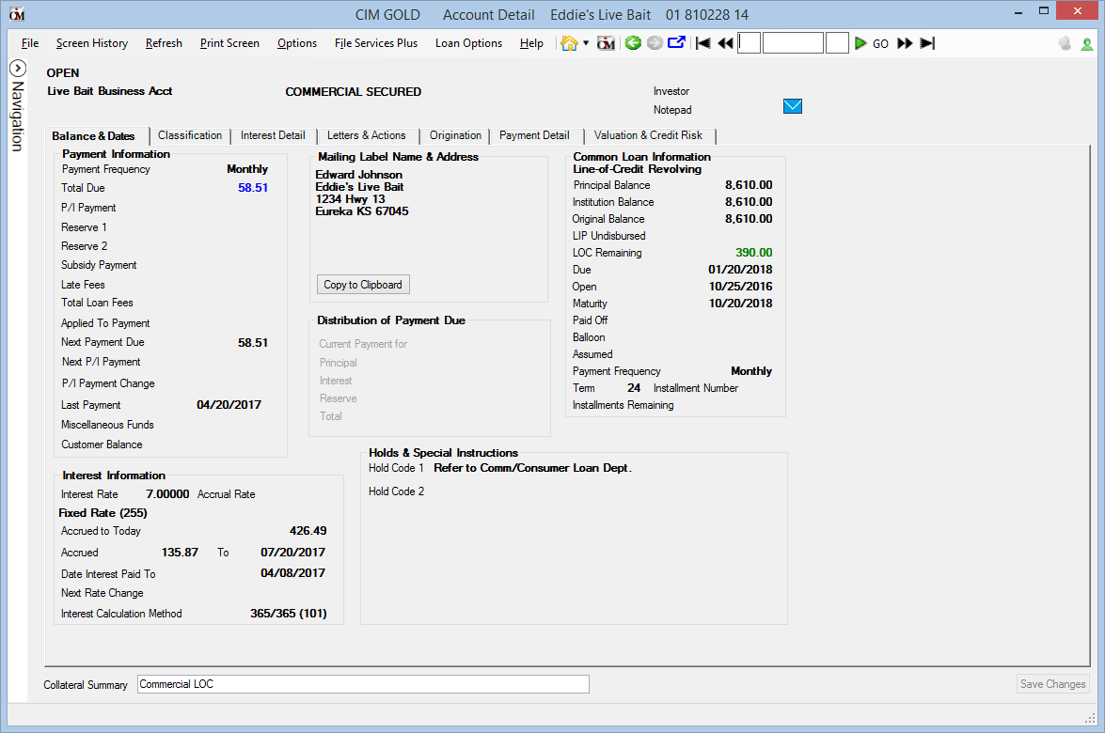Click the middle account number input box

coord(793,43)
